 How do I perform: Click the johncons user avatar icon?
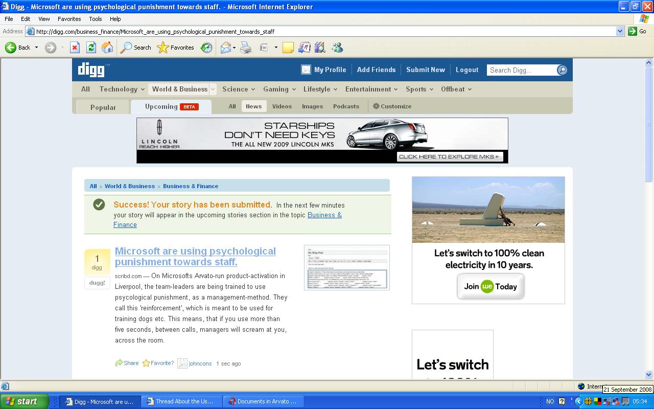182,363
